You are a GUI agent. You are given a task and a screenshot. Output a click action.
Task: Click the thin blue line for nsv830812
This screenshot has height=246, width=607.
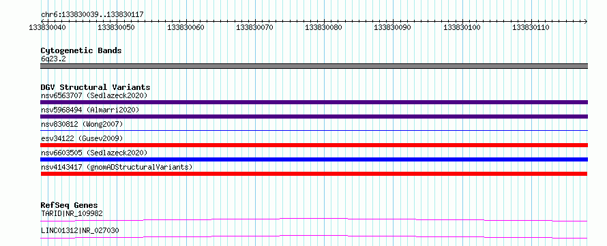pos(314,130)
